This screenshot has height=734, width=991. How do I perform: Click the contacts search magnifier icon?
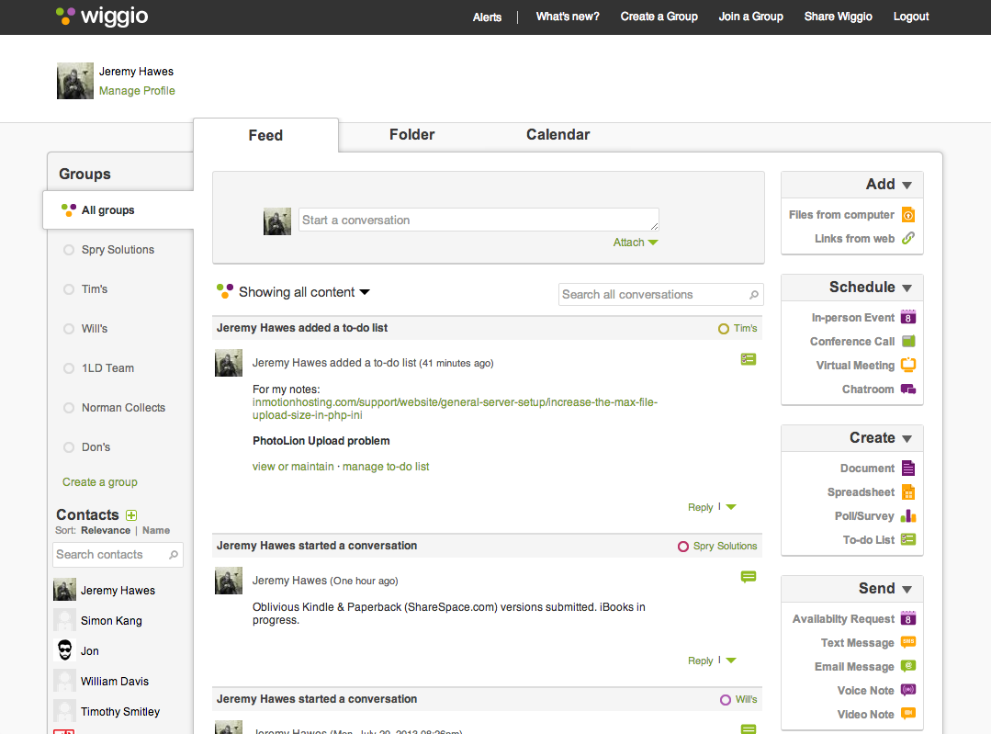[x=174, y=555]
